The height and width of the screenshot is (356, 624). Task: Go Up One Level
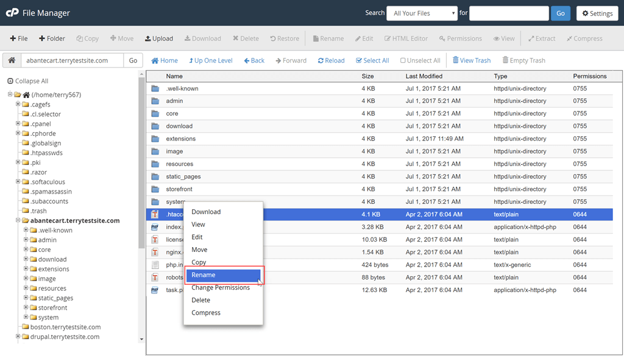click(210, 60)
